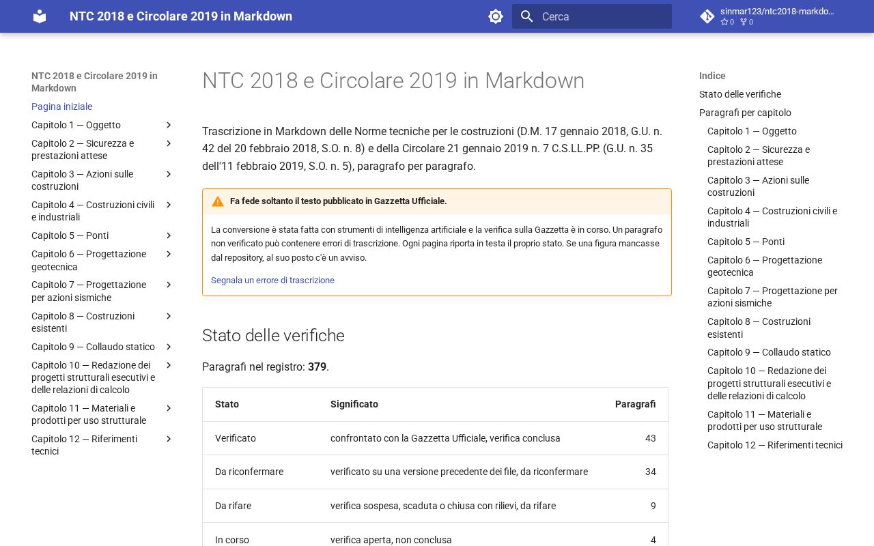
Task: Go to Capitolo 5 — Ponti in Indice
Action: click(x=746, y=242)
